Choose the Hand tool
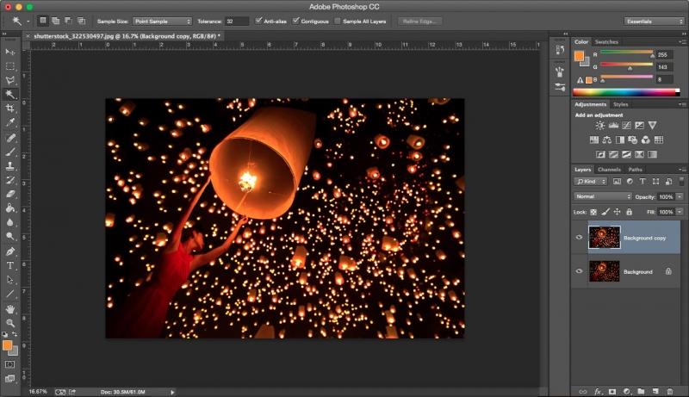Viewport: 689px width, 397px height. [10, 308]
